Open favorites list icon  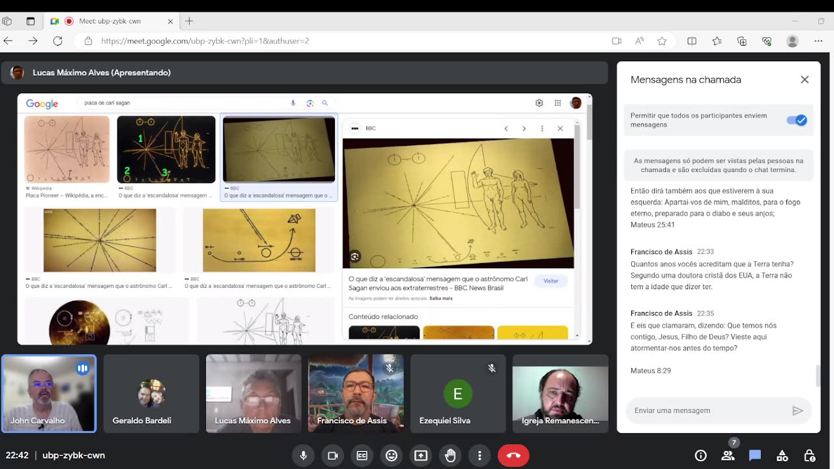717,40
